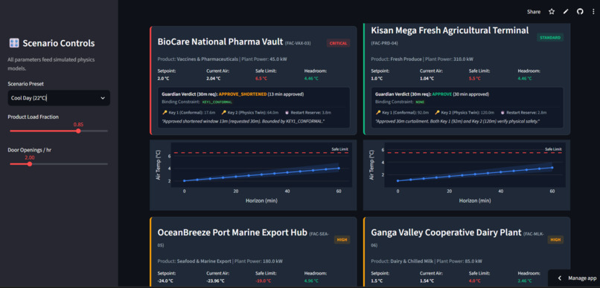Click the 60-minute data point on BioCare chart
This screenshot has width=600, height=288.
339,168
